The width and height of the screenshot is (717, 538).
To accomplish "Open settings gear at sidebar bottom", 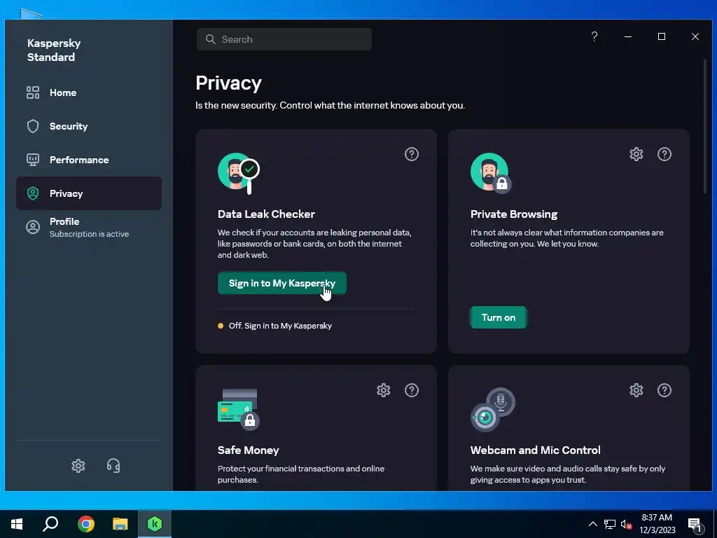I will click(x=78, y=466).
